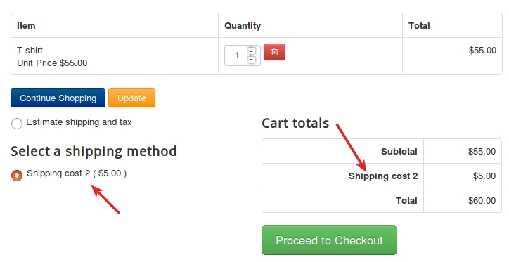This screenshot has width=509, height=262.
Task: Click the orange Update button
Action: [131, 98]
